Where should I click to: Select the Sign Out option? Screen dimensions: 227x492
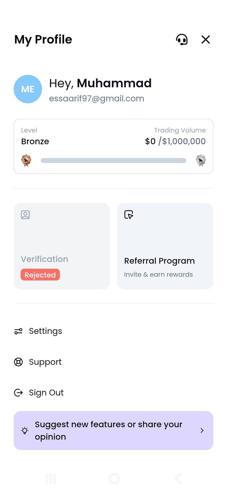coord(46,393)
